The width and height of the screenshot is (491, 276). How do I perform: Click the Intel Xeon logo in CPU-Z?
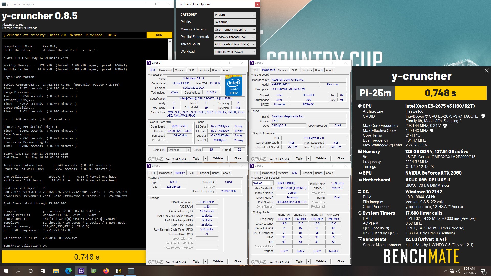(x=233, y=85)
